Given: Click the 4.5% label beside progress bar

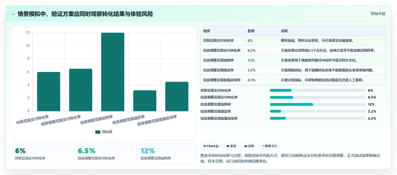Looking at the screenshot, I should point(372,118).
